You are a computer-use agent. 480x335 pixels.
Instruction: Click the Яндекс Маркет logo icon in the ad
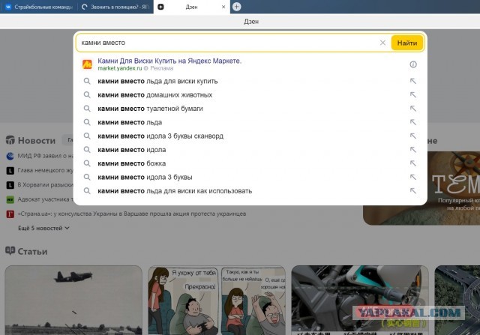87,64
